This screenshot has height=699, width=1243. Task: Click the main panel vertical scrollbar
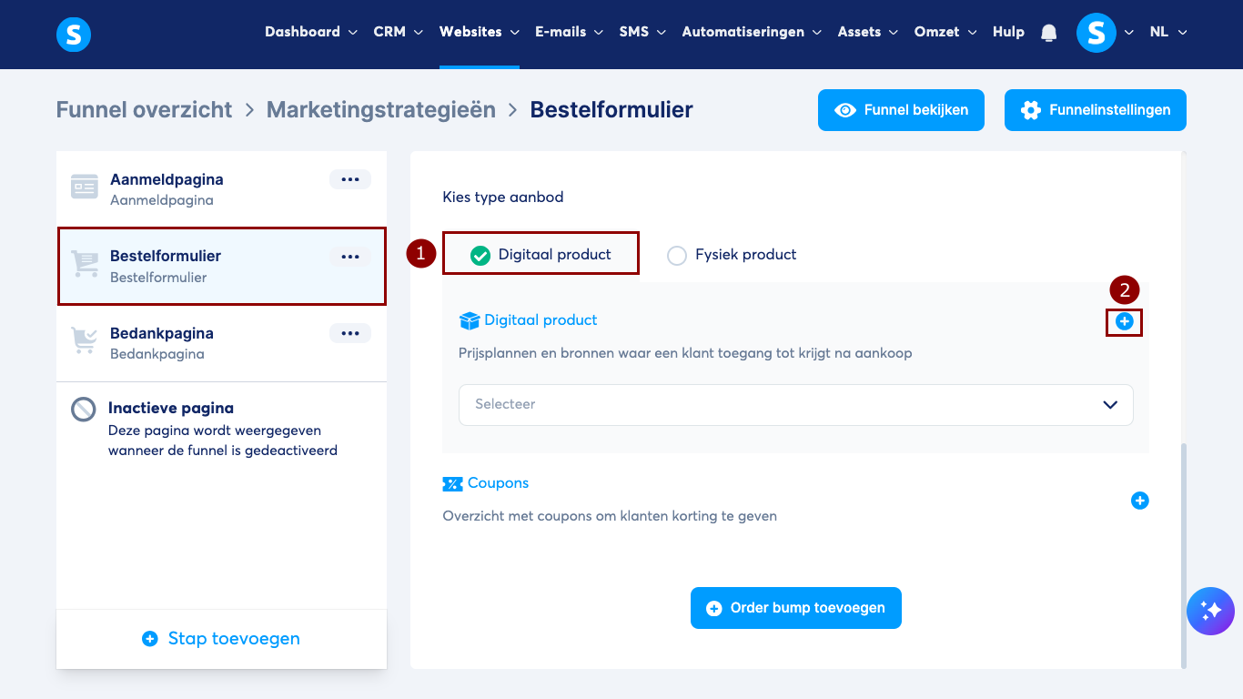1184,555
